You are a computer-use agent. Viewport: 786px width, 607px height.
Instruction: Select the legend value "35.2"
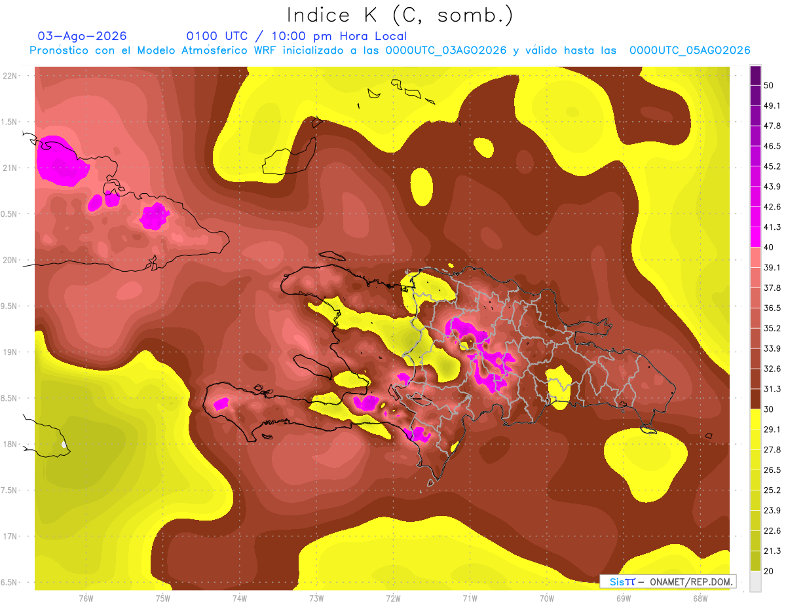[772, 328]
